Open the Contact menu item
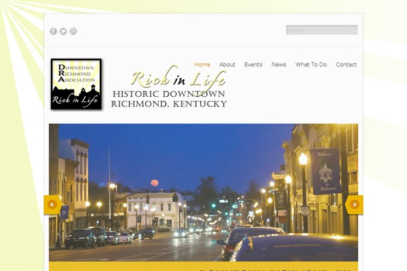 click(x=346, y=64)
